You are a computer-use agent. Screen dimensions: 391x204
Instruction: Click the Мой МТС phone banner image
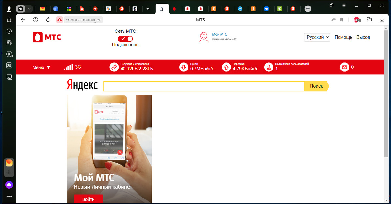(x=109, y=149)
